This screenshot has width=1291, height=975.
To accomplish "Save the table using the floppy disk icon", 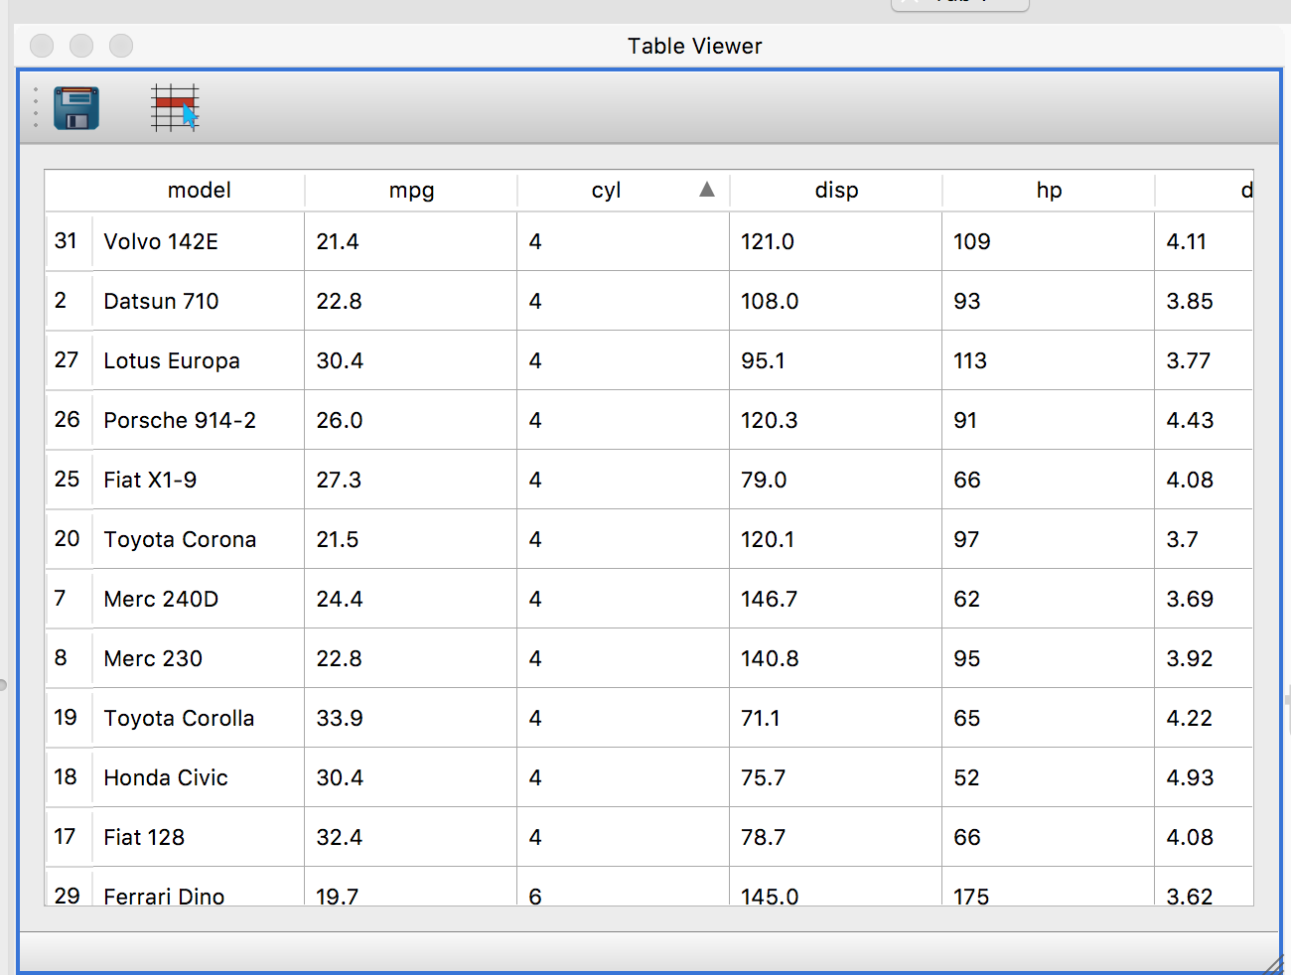I will (x=76, y=108).
